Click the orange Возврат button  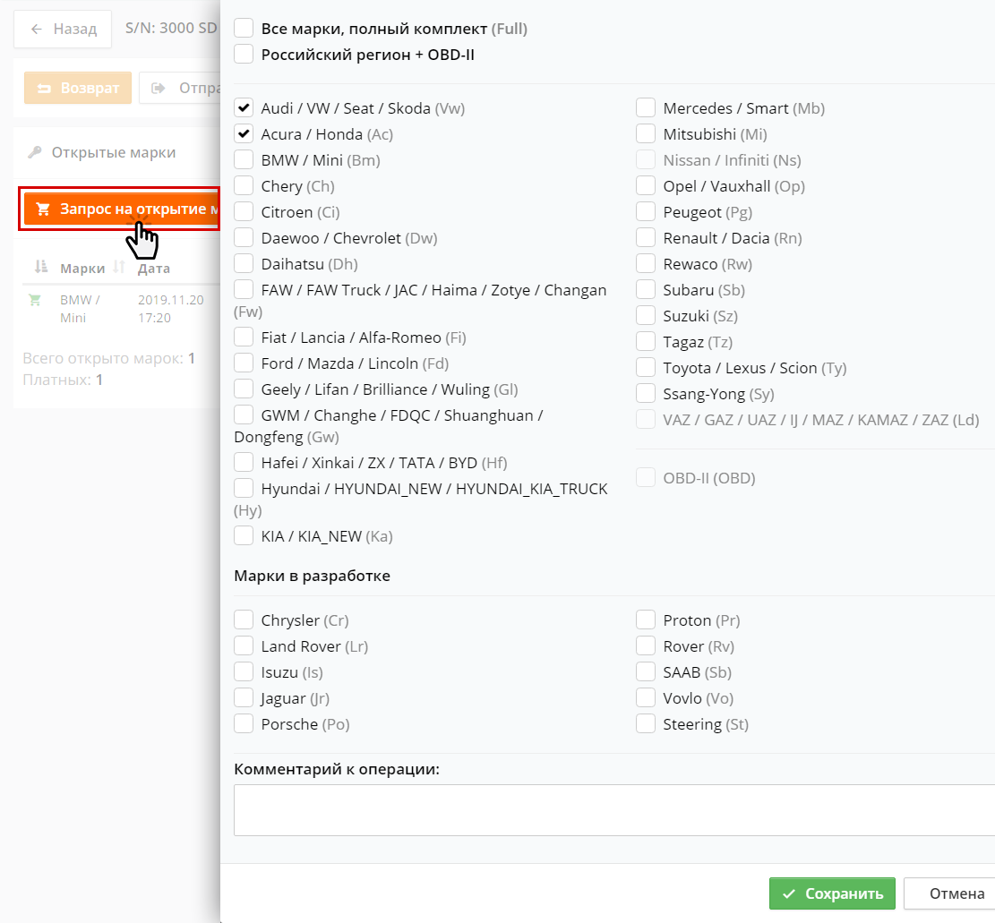(78, 89)
